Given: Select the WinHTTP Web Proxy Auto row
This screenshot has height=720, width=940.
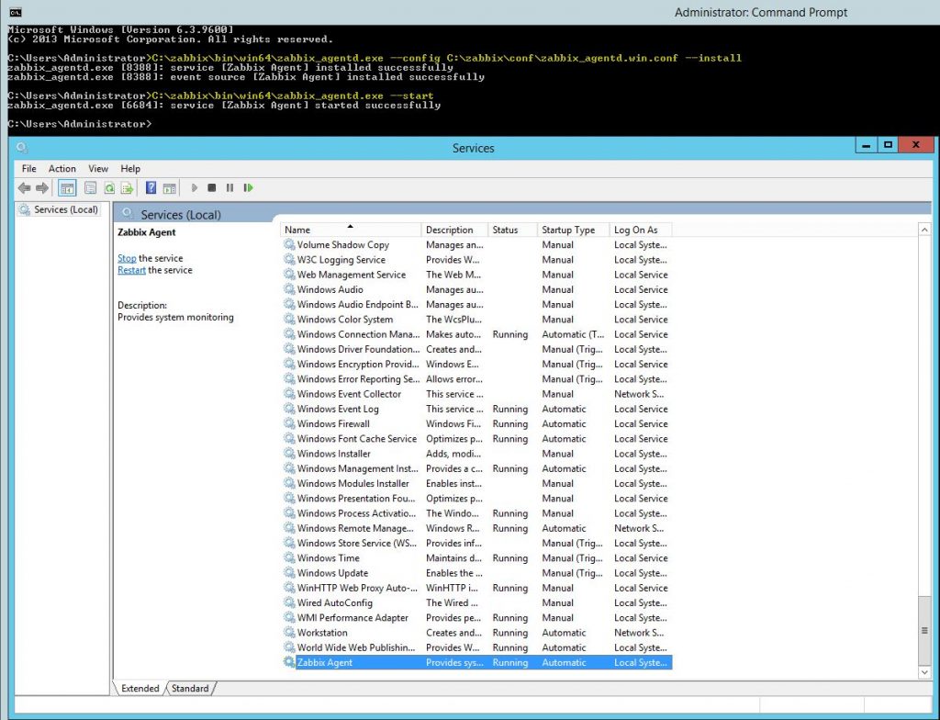Looking at the screenshot, I should [x=476, y=588].
